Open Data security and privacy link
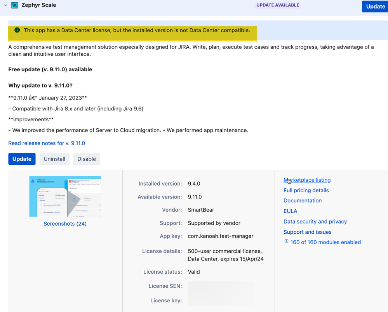This screenshot has height=312, width=388. click(x=315, y=222)
